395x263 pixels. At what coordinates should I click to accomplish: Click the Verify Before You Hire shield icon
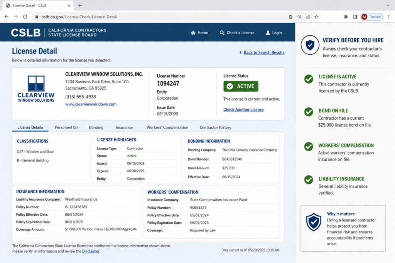(x=310, y=45)
